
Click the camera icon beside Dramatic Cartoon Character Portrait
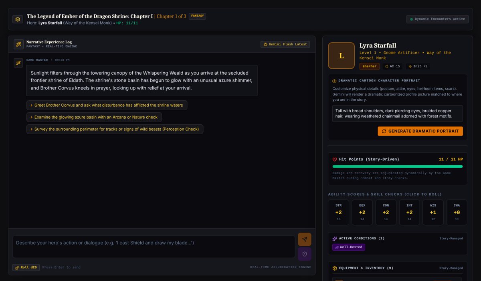click(x=335, y=81)
